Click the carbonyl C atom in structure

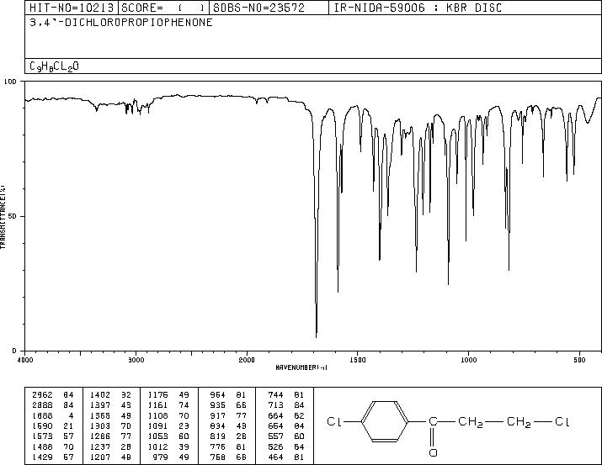coord(433,421)
